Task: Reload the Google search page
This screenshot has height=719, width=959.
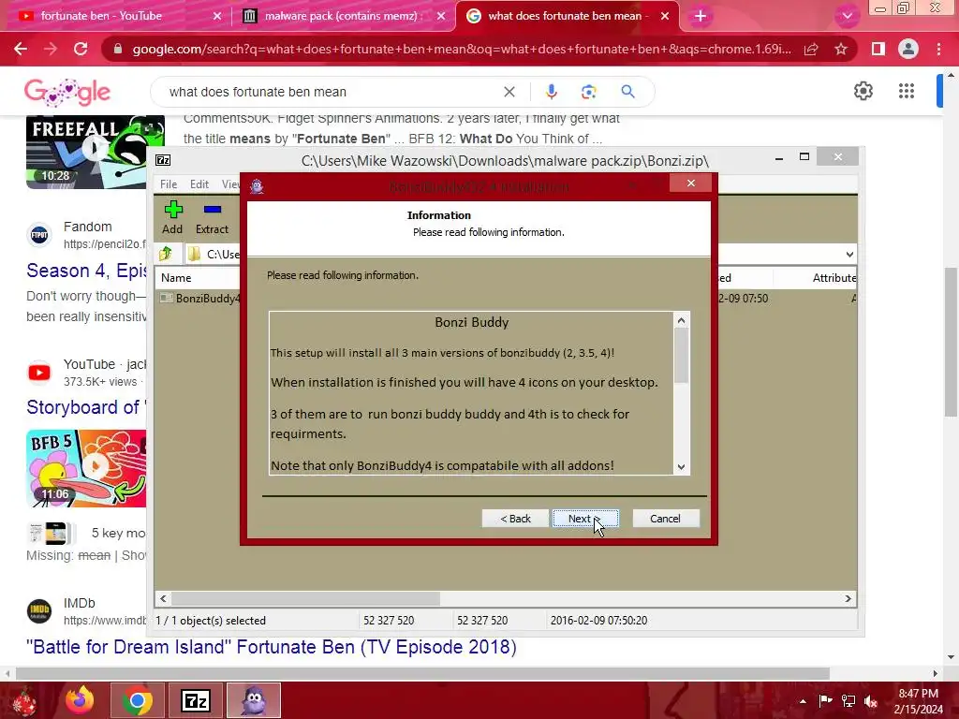Action: pos(81,49)
